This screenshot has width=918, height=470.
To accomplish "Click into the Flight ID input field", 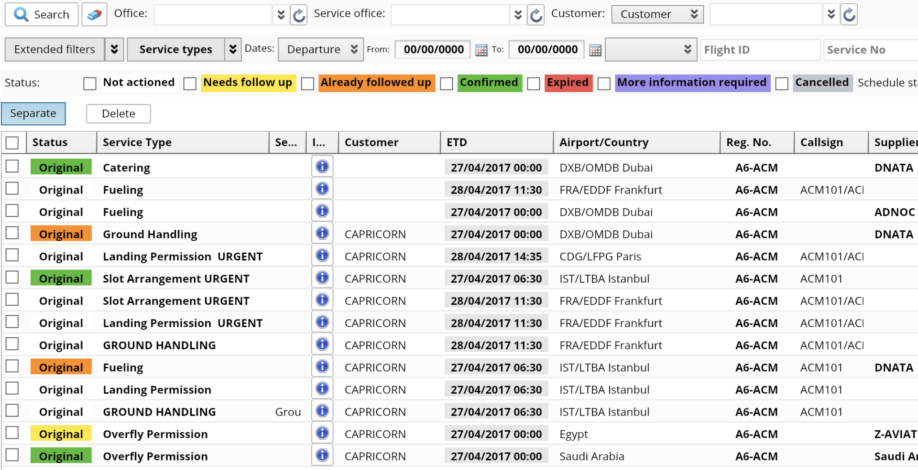I will 759,50.
